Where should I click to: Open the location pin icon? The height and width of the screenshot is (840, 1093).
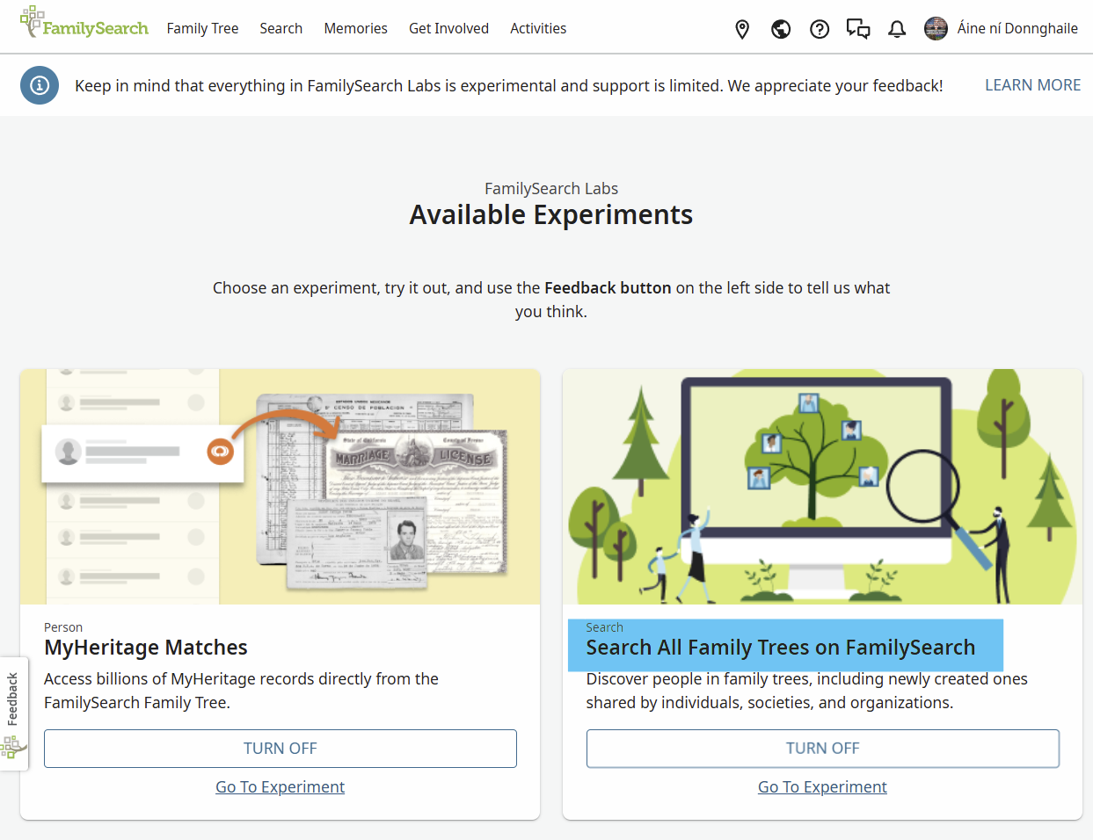point(742,29)
